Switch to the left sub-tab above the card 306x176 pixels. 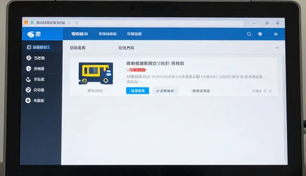77,48
